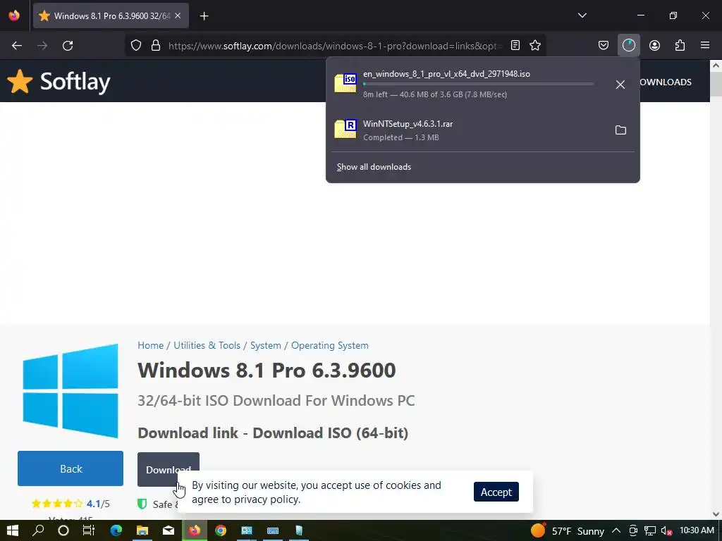Launch Google Chrome from taskbar

(x=221, y=530)
